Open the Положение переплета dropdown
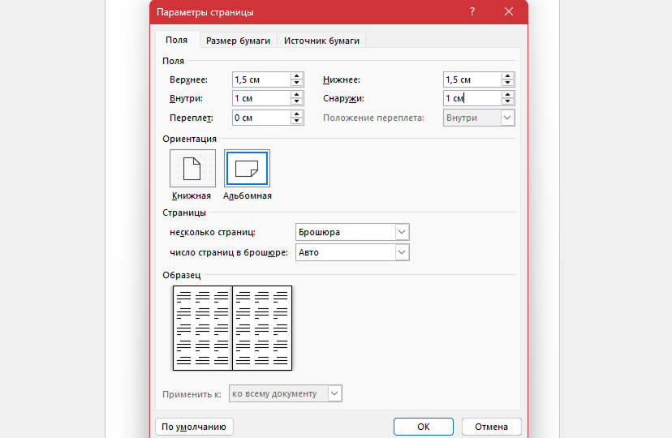This screenshot has width=672, height=438. [x=479, y=118]
